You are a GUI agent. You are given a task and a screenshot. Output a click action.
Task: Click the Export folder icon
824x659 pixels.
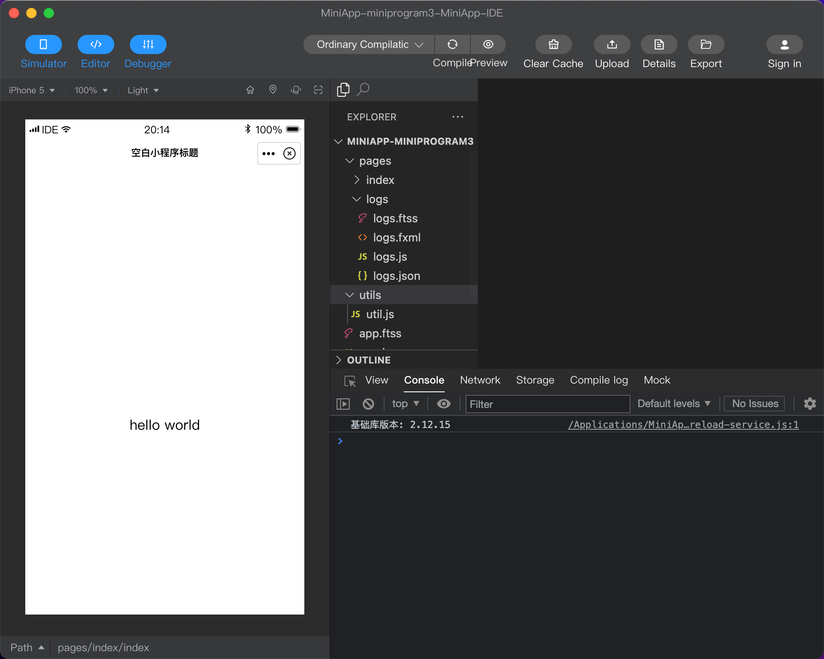point(706,44)
